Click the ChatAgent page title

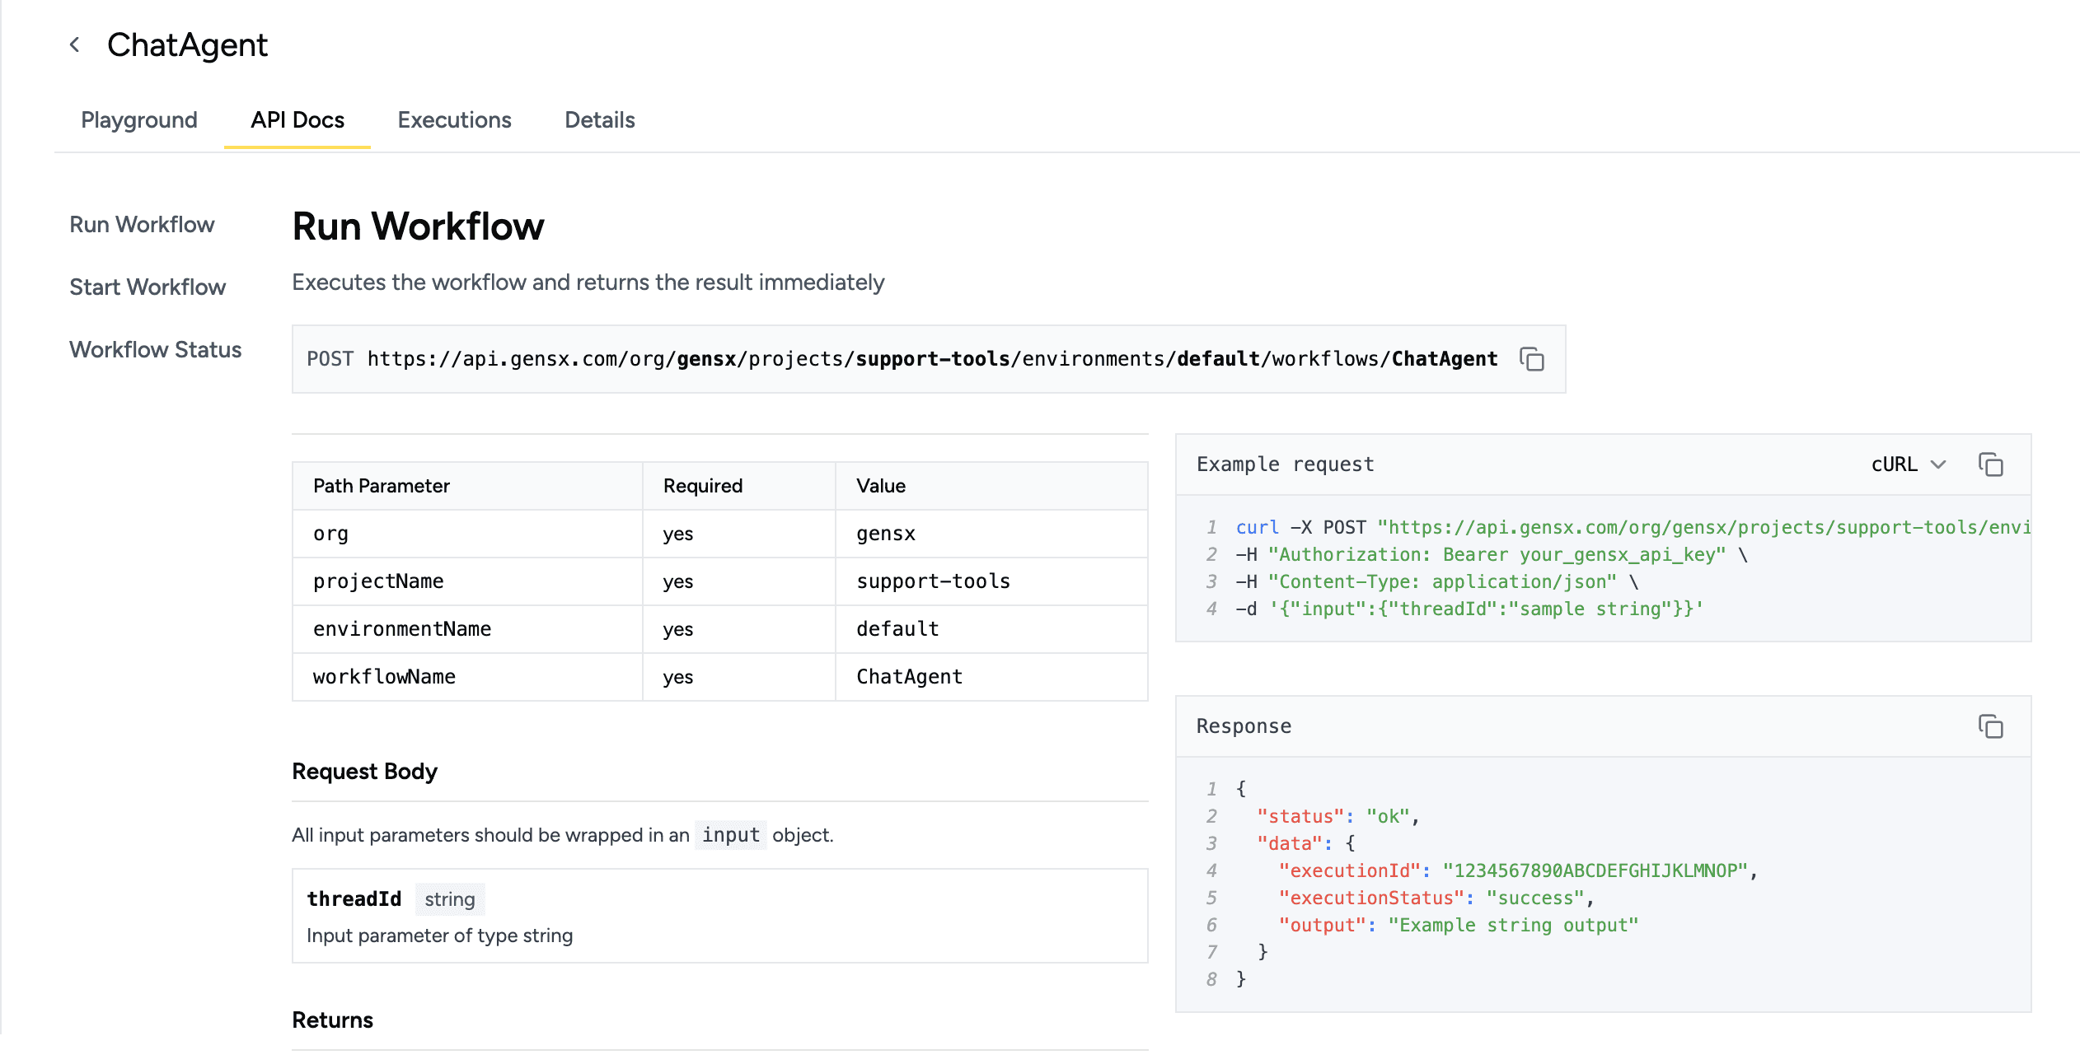[188, 44]
